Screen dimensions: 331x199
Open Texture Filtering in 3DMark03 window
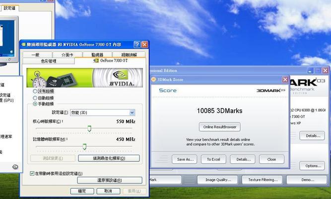pyautogui.click(x=262, y=180)
